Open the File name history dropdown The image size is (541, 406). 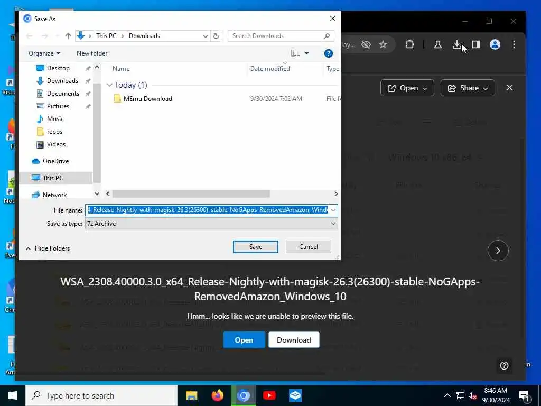[x=333, y=210]
